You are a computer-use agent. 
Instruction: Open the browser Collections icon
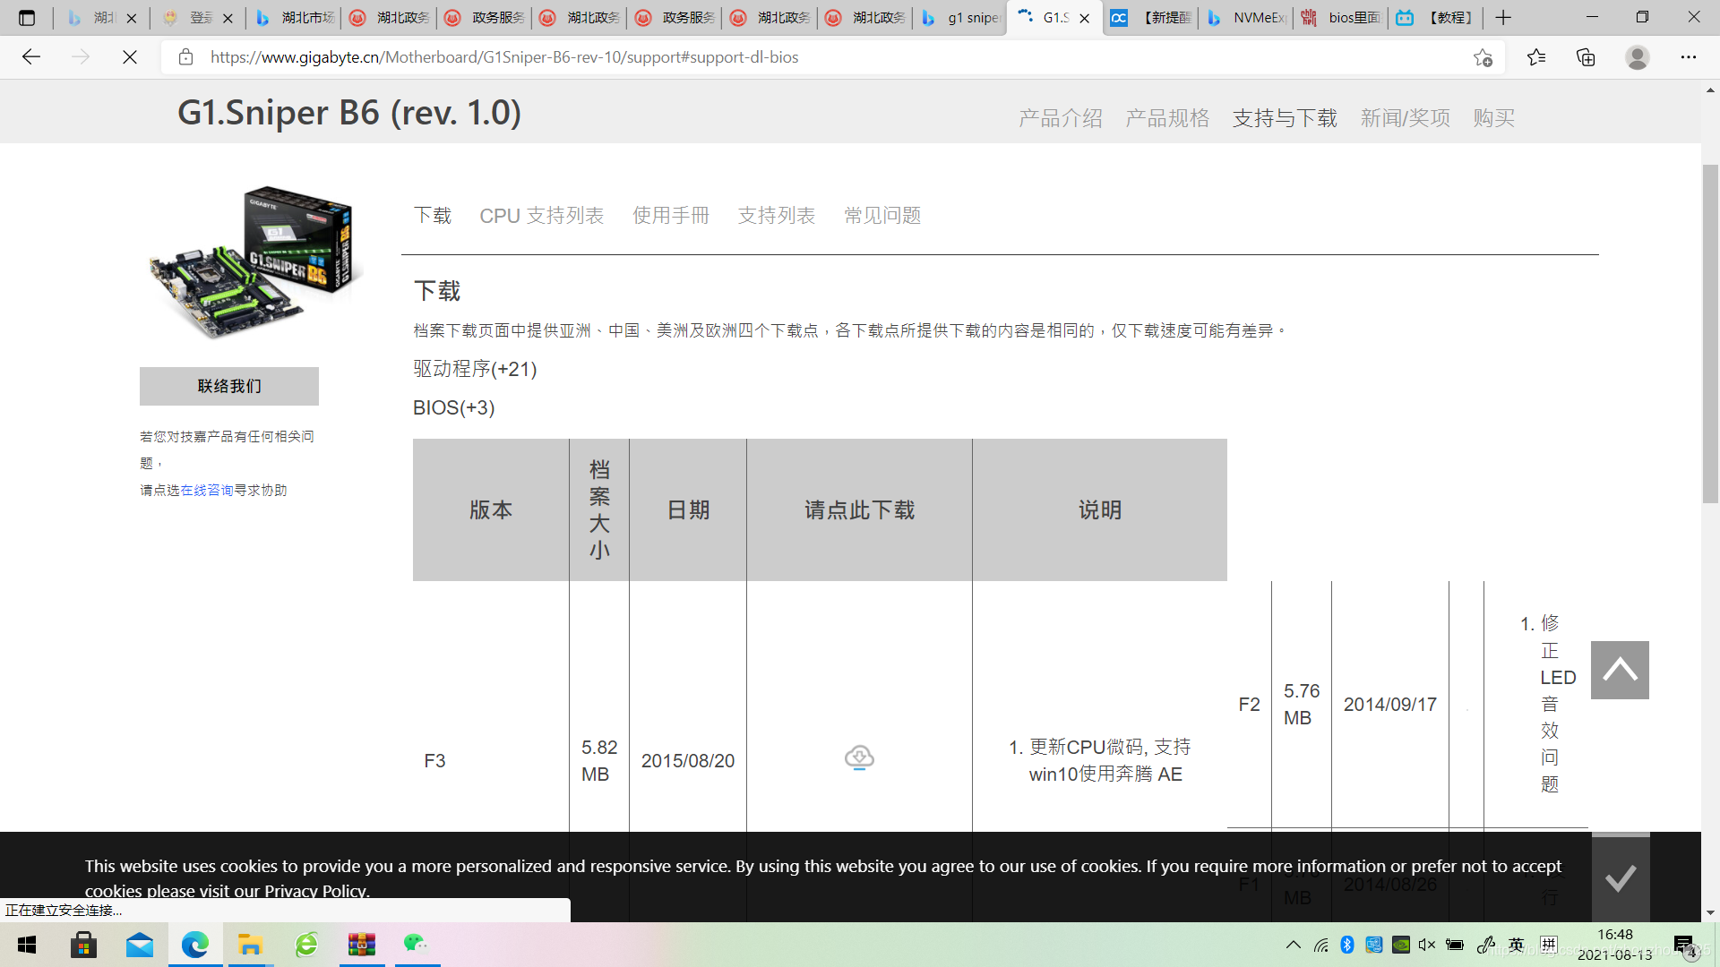pyautogui.click(x=1586, y=57)
